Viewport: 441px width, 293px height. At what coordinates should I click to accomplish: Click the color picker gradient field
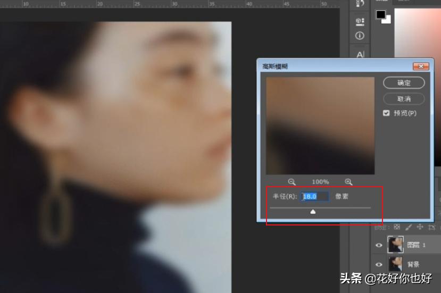(418, 87)
